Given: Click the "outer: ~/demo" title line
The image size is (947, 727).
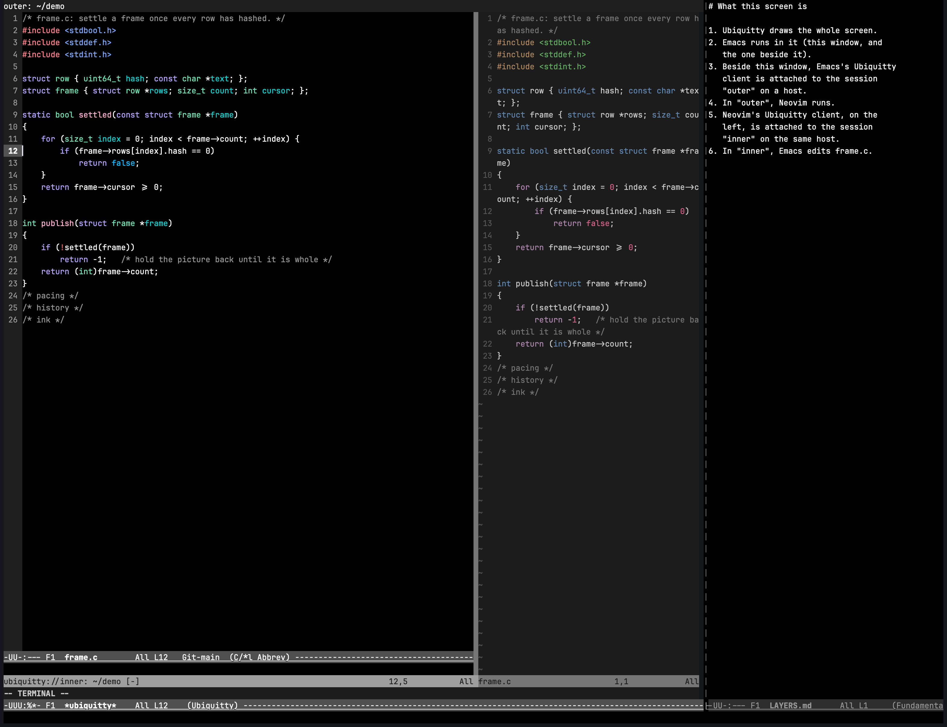Looking at the screenshot, I should [x=34, y=6].
